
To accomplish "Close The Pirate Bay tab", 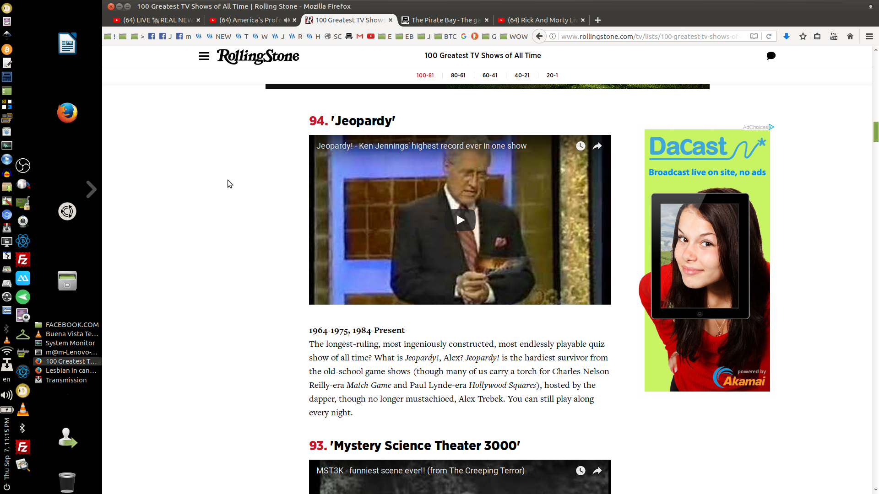I will tap(487, 20).
